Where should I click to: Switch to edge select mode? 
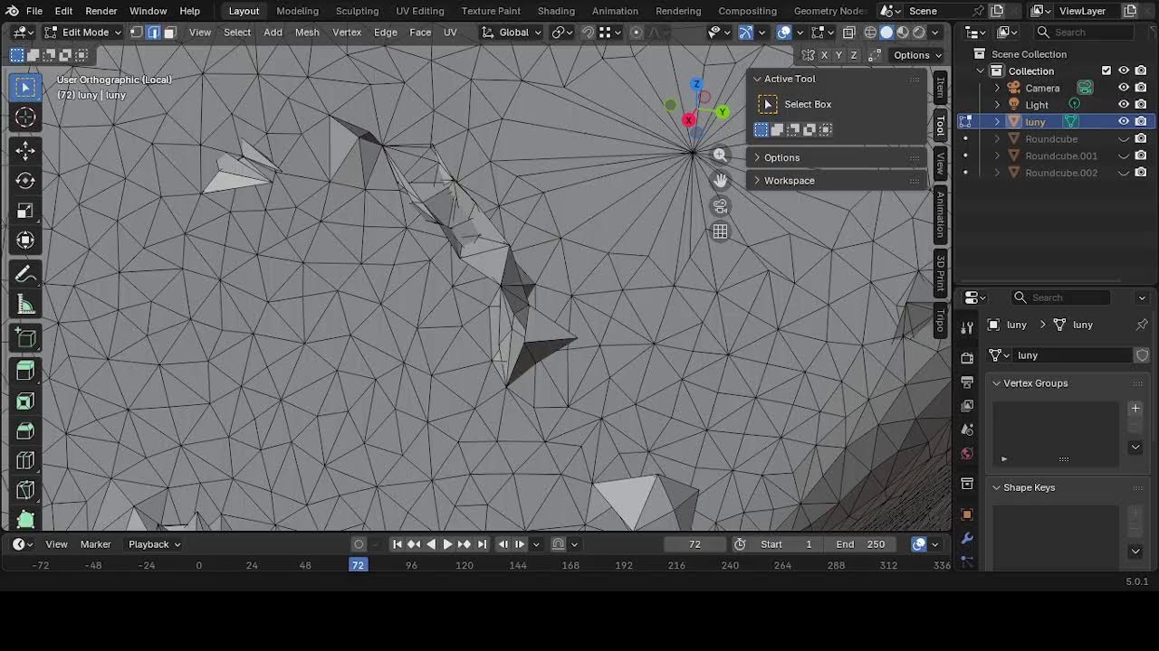153,32
